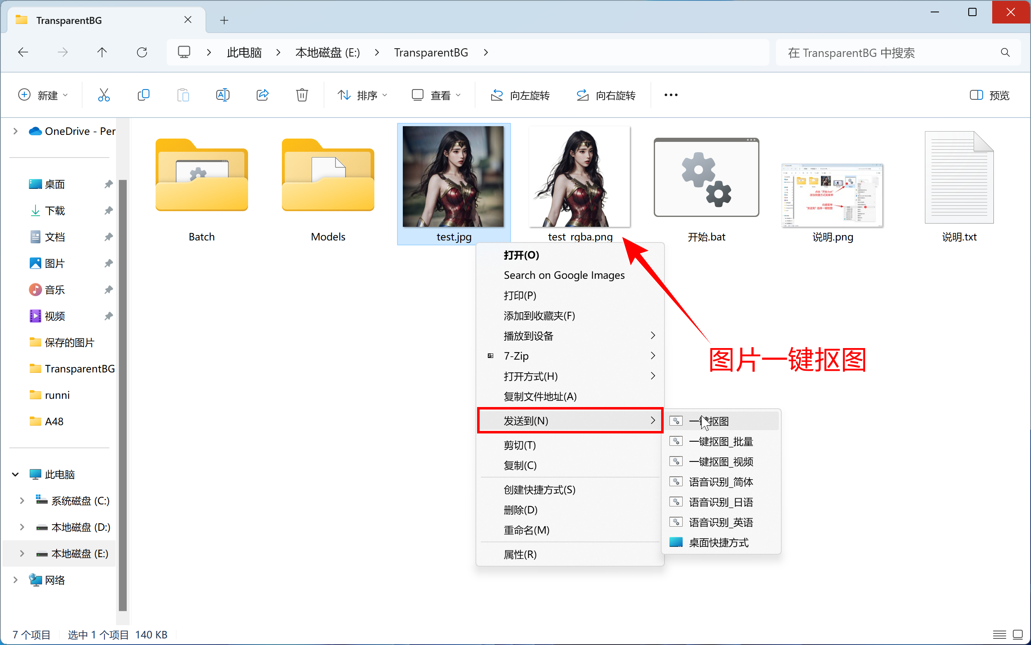Choose 重命名(M) in context menu

(570, 530)
